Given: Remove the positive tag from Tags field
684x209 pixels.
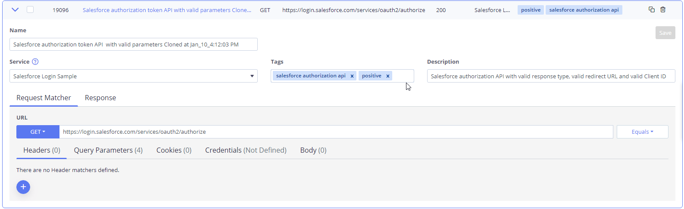Looking at the screenshot, I should [x=388, y=76].
